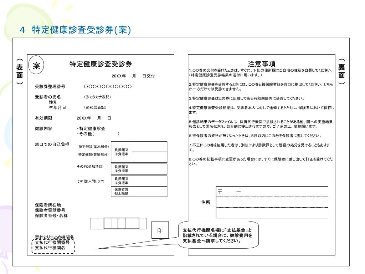
Task: Click the circled 案 stamp mark
Action: [36, 65]
